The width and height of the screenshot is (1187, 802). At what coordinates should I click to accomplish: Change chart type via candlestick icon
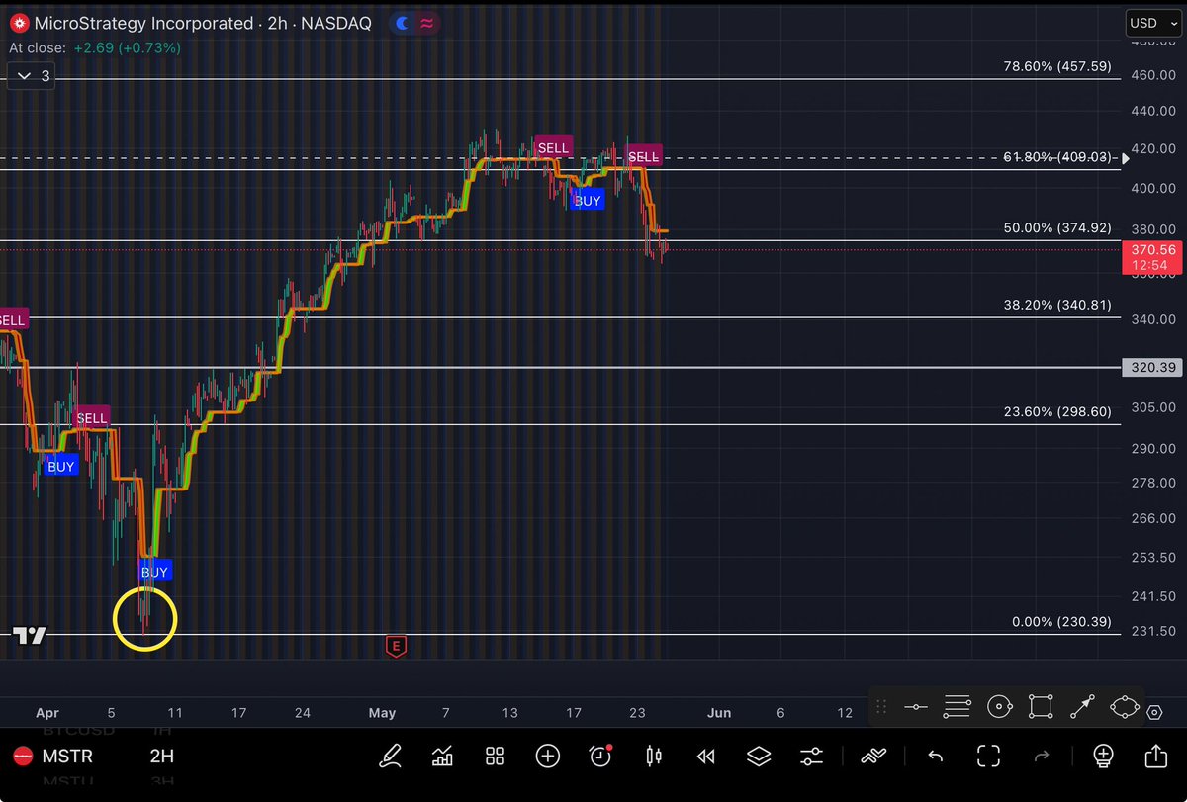pos(653,757)
